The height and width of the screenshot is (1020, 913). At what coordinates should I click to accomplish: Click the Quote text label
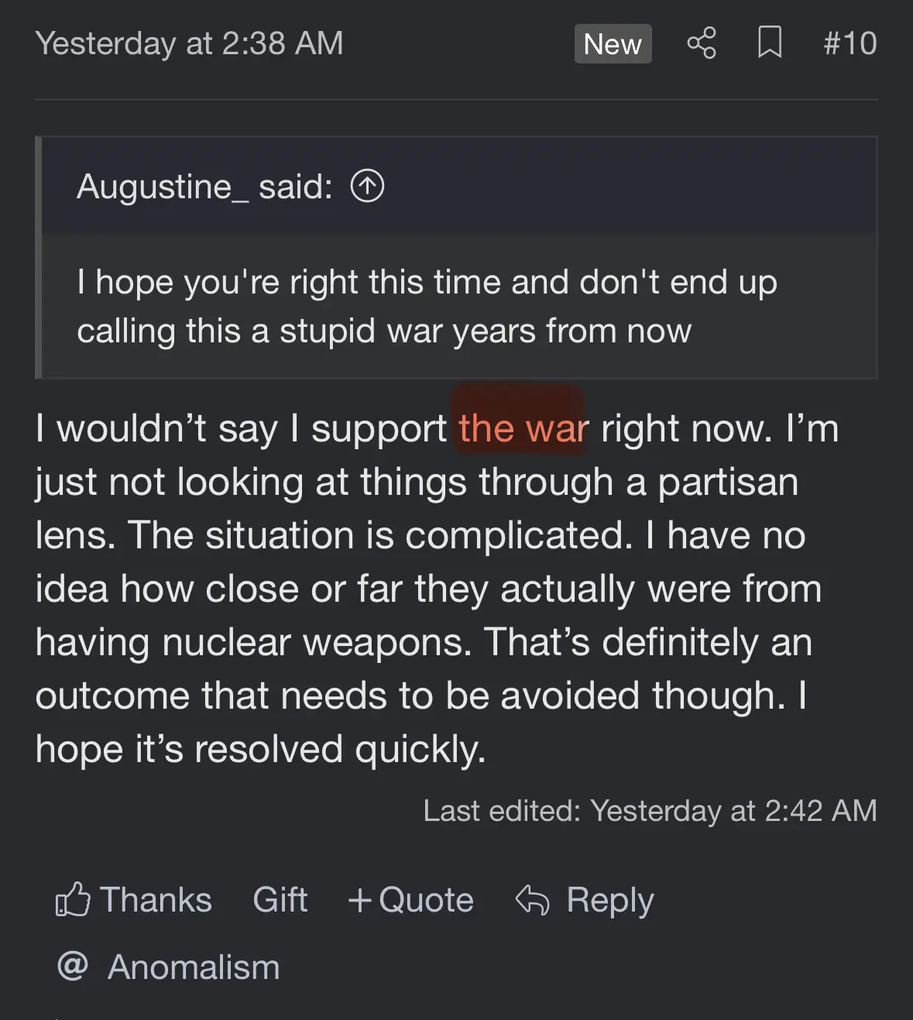click(x=426, y=900)
